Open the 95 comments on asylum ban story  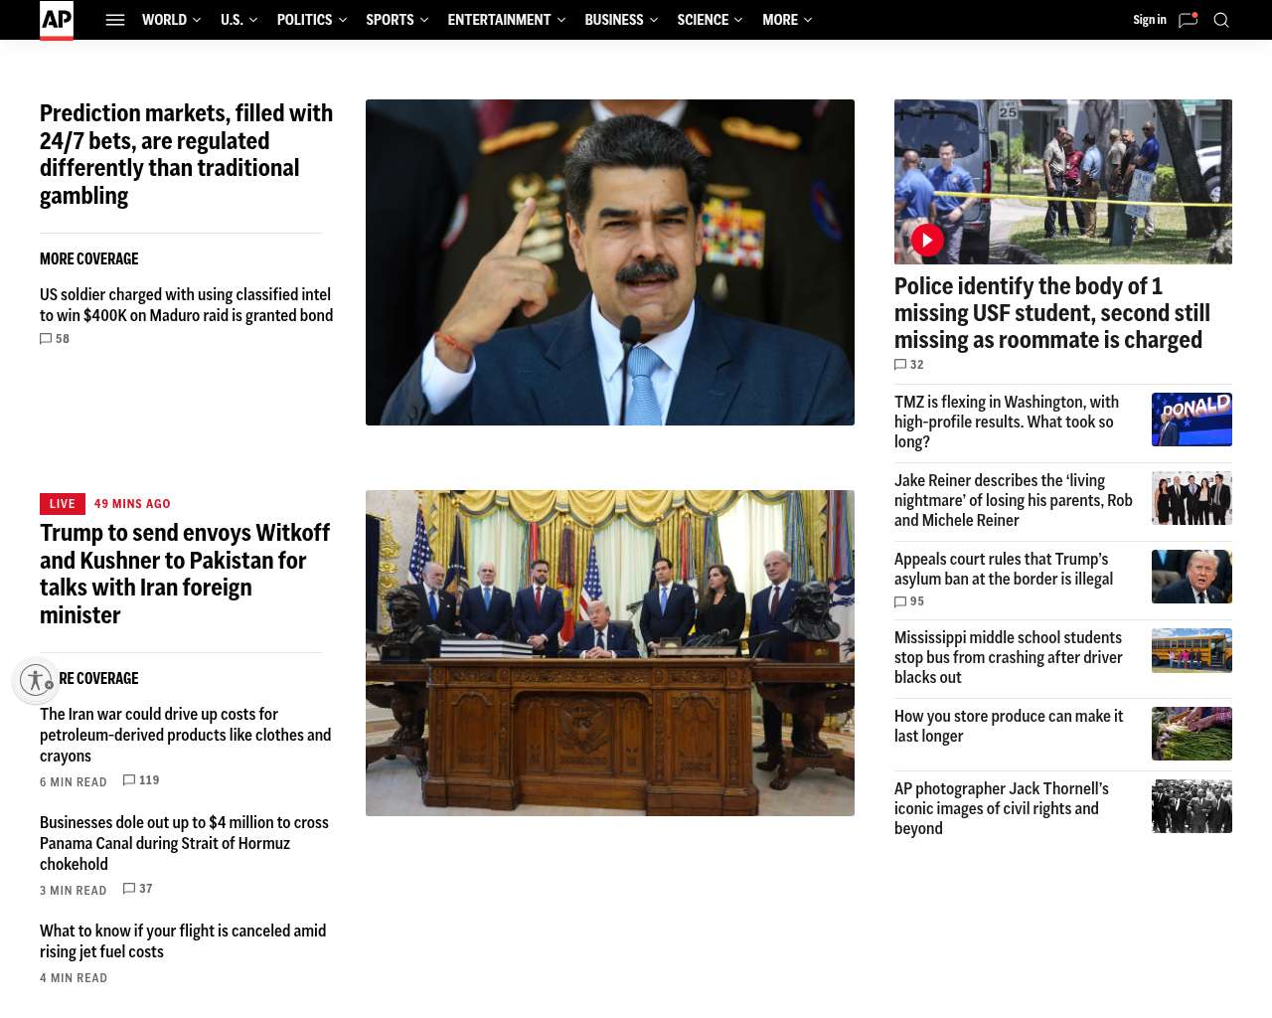click(x=909, y=601)
